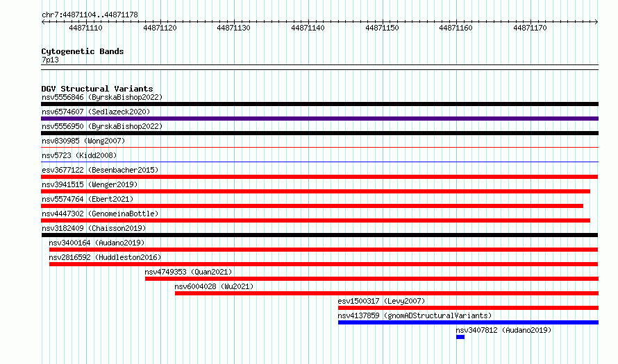Click the red bar of nsv3400164
Viewport: 618px width, 364px height.
[324, 250]
